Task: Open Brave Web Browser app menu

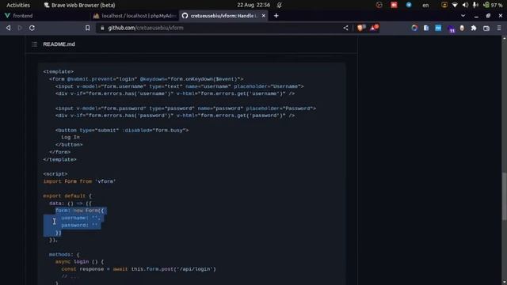Action: 79,6
